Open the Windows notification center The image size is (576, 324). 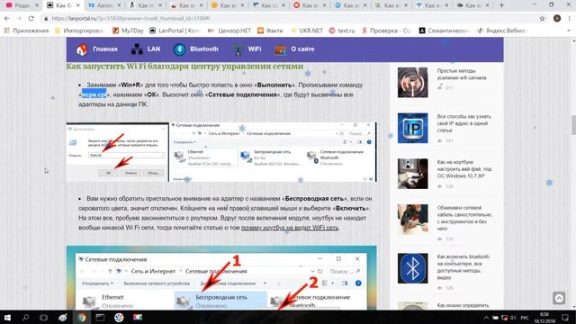[x=565, y=318]
